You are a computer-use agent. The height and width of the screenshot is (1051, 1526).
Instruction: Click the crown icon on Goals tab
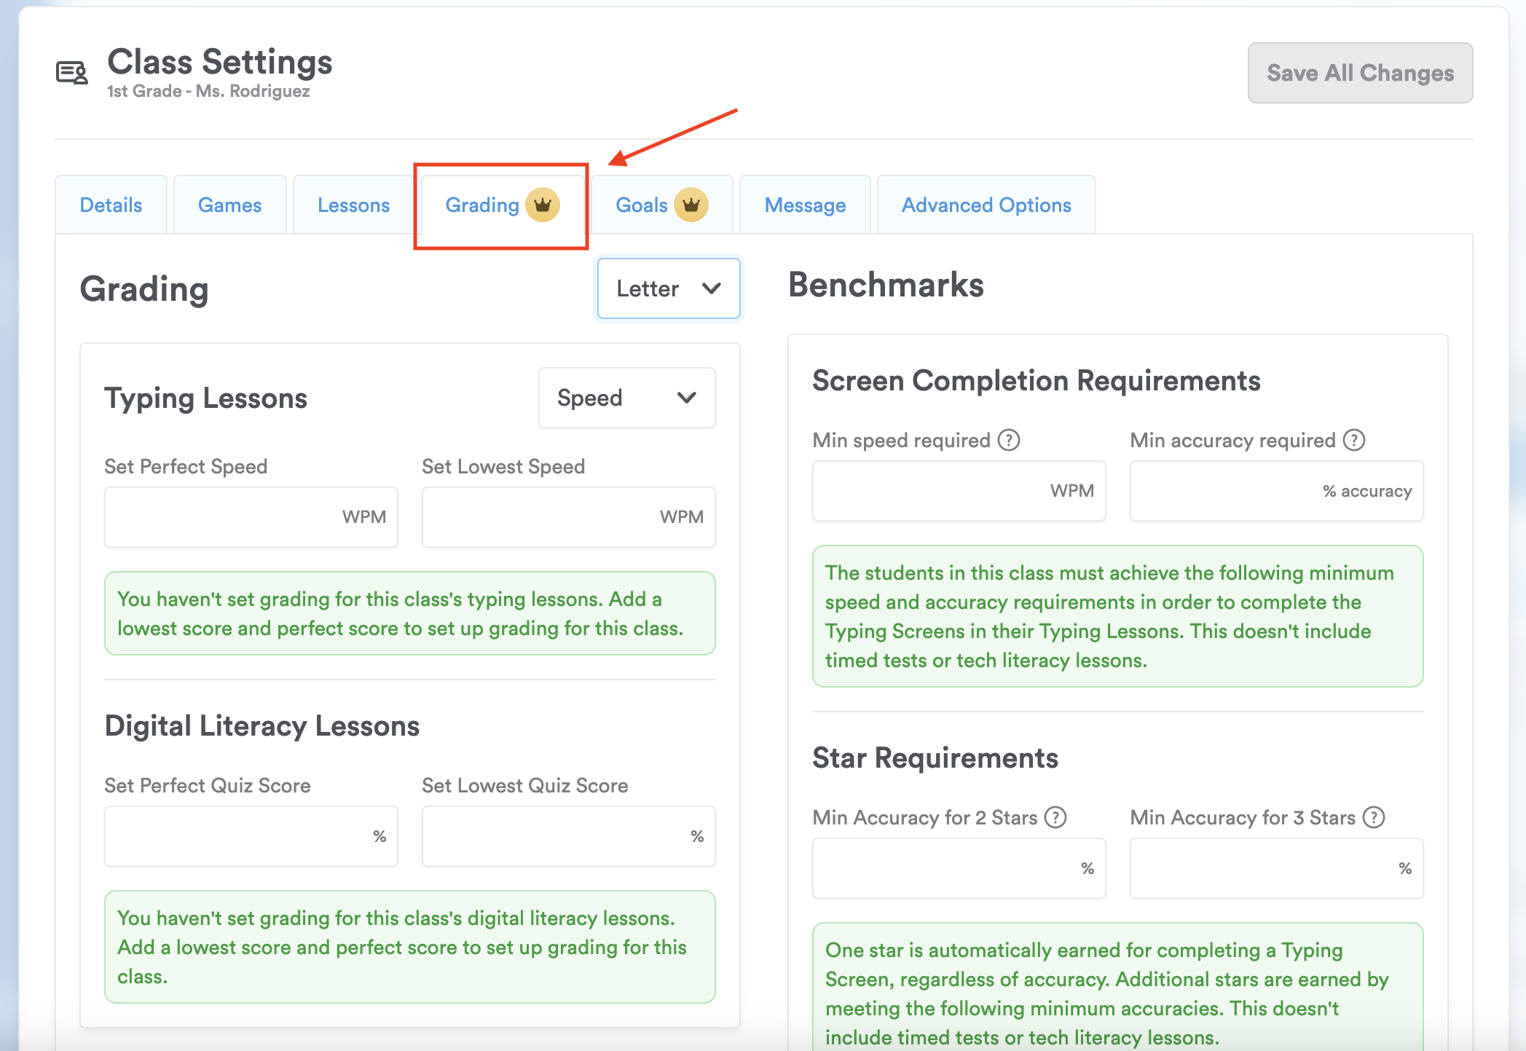pyautogui.click(x=691, y=205)
